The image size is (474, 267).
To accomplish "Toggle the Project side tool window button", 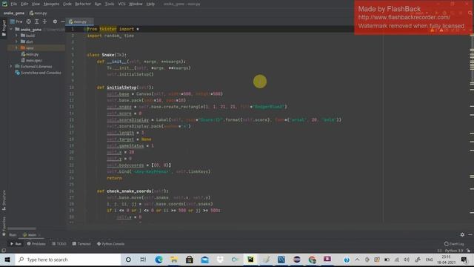I will (4, 28).
